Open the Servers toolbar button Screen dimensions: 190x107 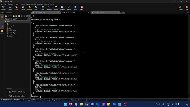pyautogui.click(x=10, y=8)
